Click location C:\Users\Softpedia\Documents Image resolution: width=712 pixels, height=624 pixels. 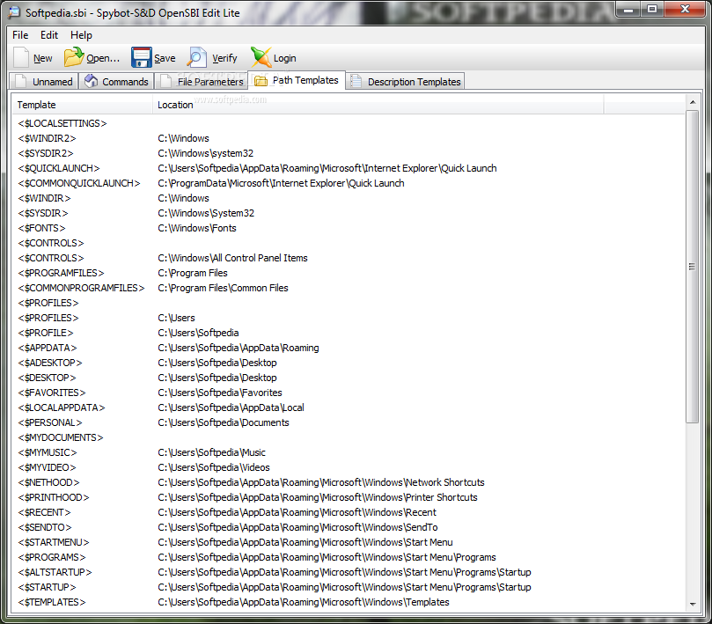click(224, 422)
